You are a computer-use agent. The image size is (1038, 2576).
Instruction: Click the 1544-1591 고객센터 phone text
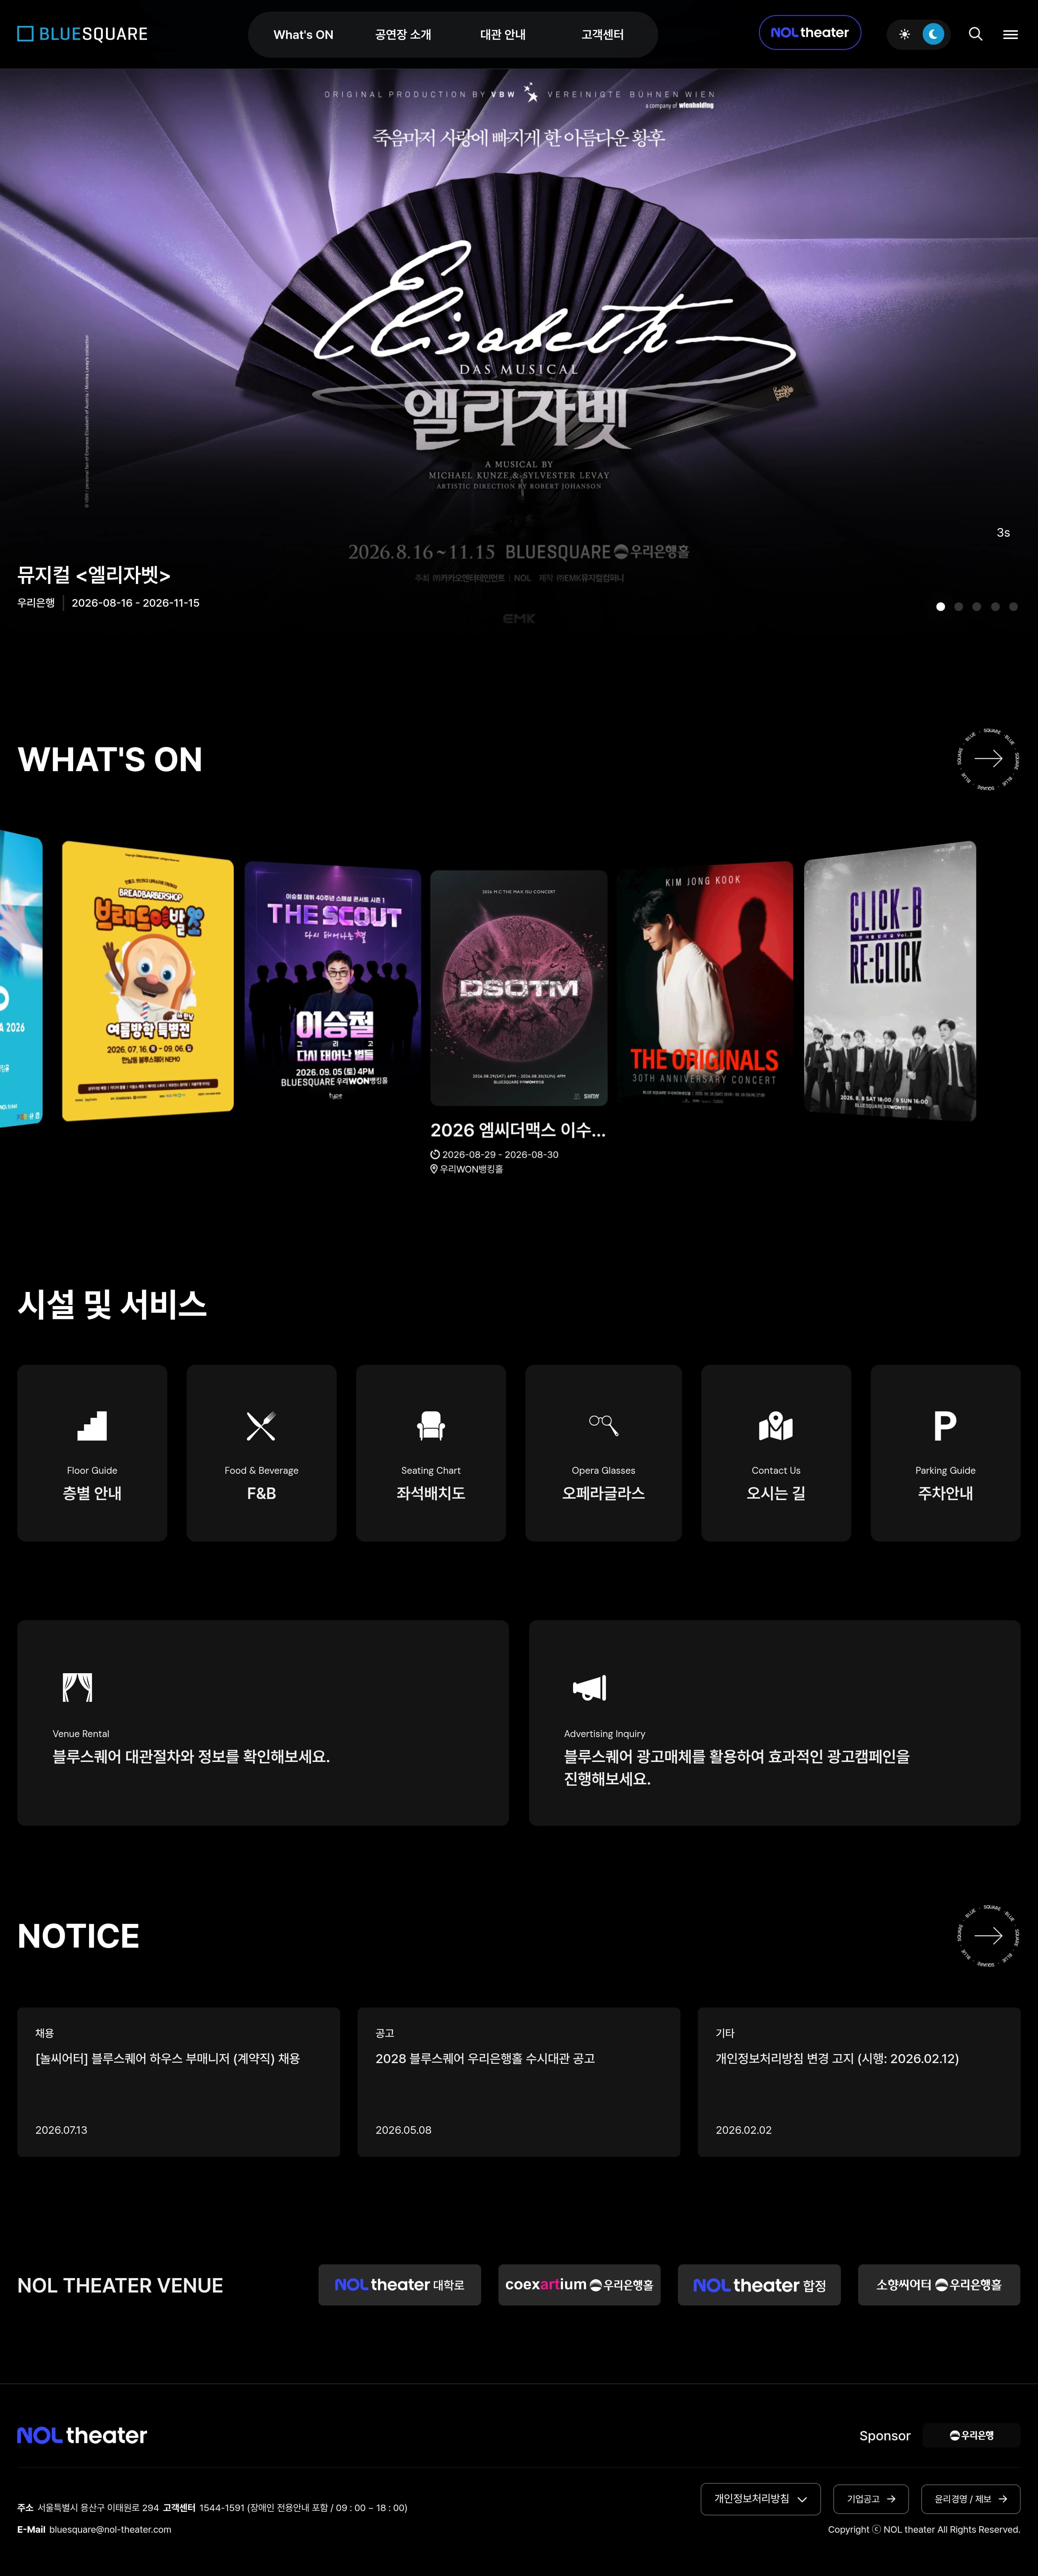point(222,2508)
